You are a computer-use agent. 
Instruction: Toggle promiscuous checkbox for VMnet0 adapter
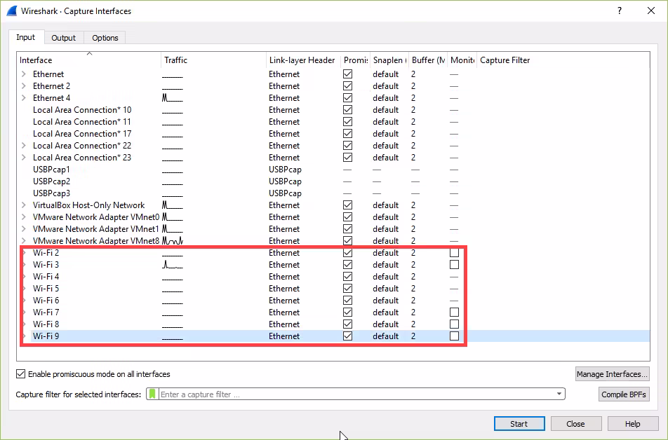347,217
